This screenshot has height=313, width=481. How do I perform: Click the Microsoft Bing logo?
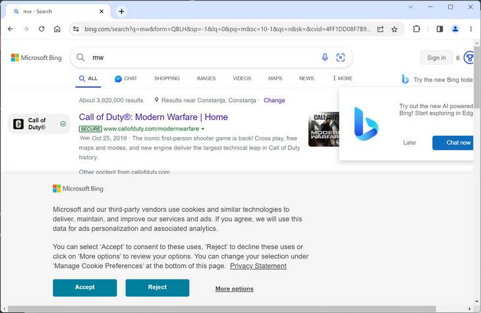click(x=36, y=58)
